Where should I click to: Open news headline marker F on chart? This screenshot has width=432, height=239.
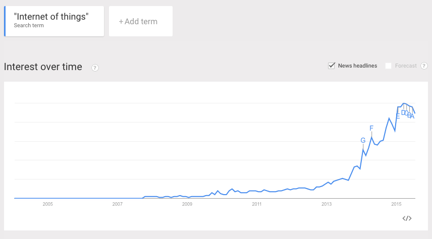pyautogui.click(x=371, y=128)
